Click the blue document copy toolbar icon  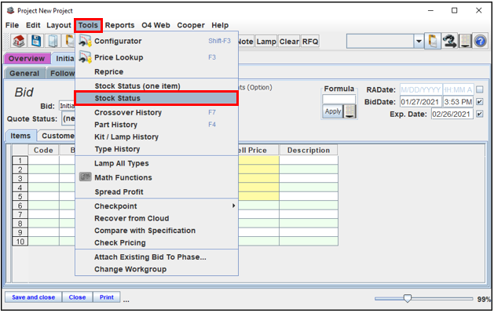click(x=53, y=42)
